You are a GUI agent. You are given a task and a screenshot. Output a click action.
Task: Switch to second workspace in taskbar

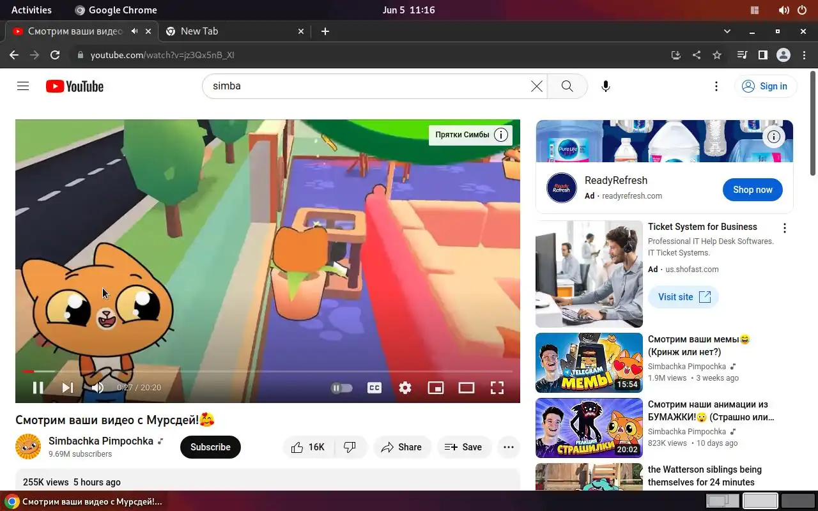760,501
